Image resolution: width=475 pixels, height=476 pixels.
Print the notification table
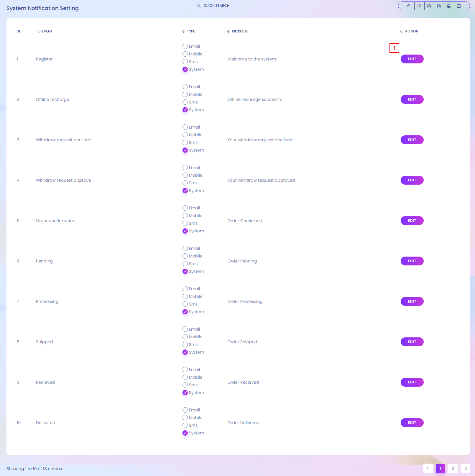449,6
